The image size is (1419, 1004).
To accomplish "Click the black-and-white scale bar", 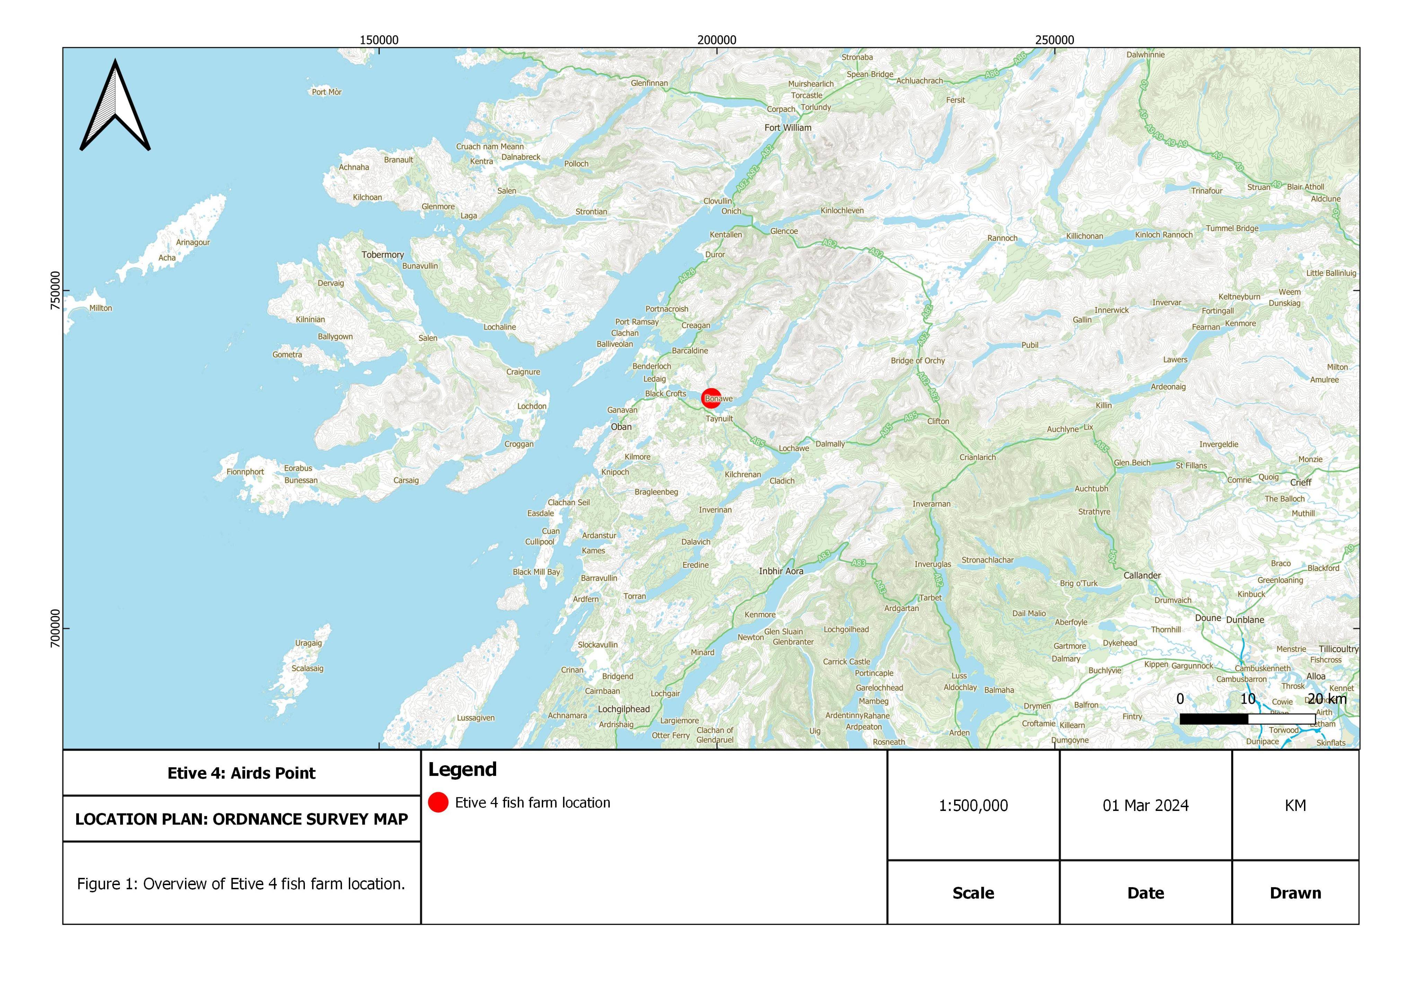I will click(x=1248, y=719).
